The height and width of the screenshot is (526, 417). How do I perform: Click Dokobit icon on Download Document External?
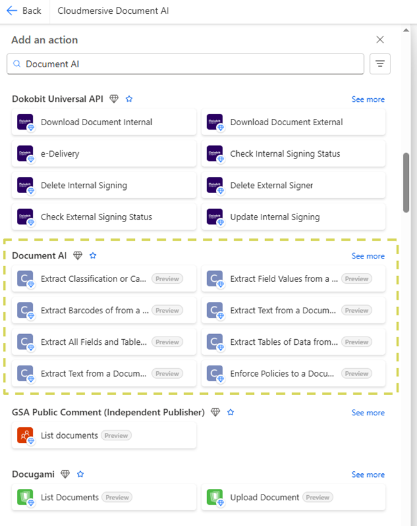point(215,122)
